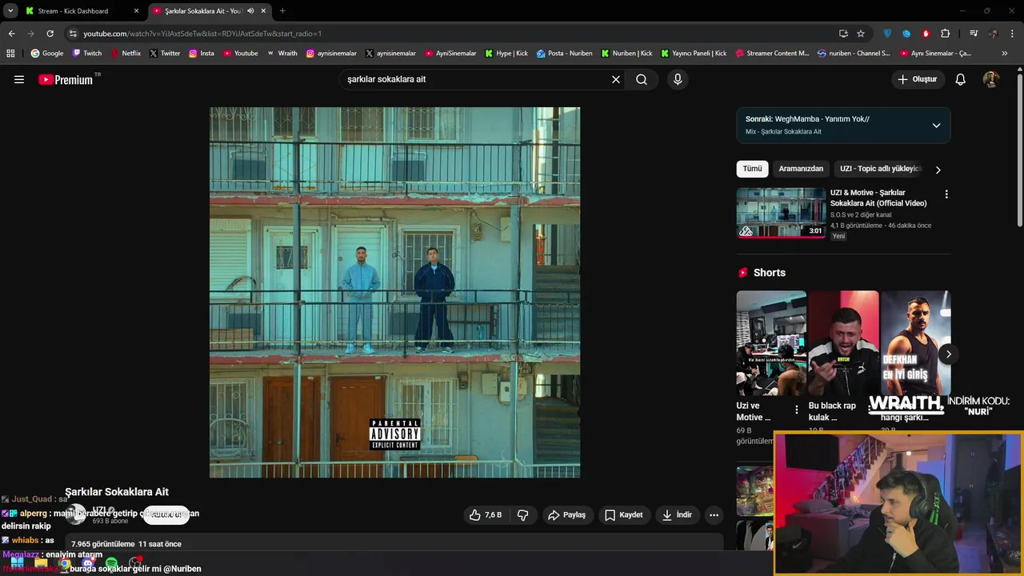
Task: Open the media control music-note icon
Action: point(974,34)
